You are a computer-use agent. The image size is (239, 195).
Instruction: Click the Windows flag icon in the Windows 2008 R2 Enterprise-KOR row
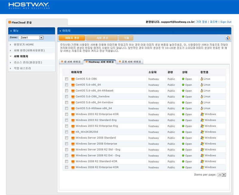[x=202, y=167]
